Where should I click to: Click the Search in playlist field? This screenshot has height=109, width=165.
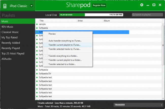pos(148,15)
